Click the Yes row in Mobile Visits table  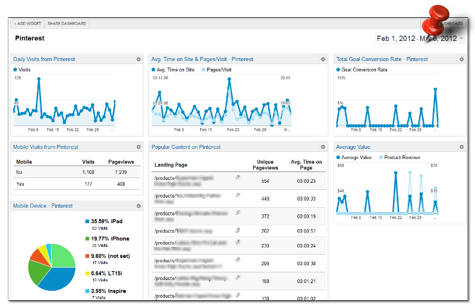tap(77, 184)
